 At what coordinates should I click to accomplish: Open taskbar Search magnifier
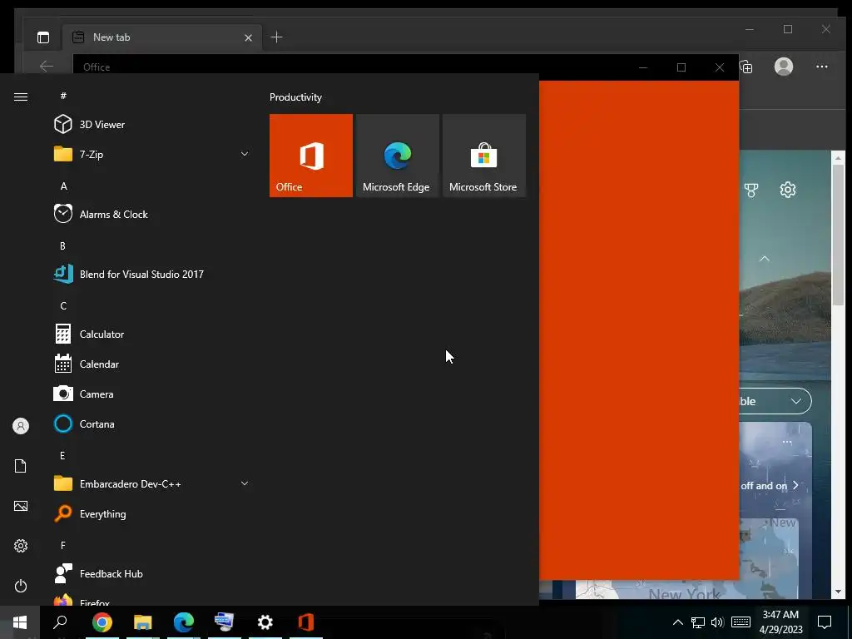pyautogui.click(x=60, y=622)
